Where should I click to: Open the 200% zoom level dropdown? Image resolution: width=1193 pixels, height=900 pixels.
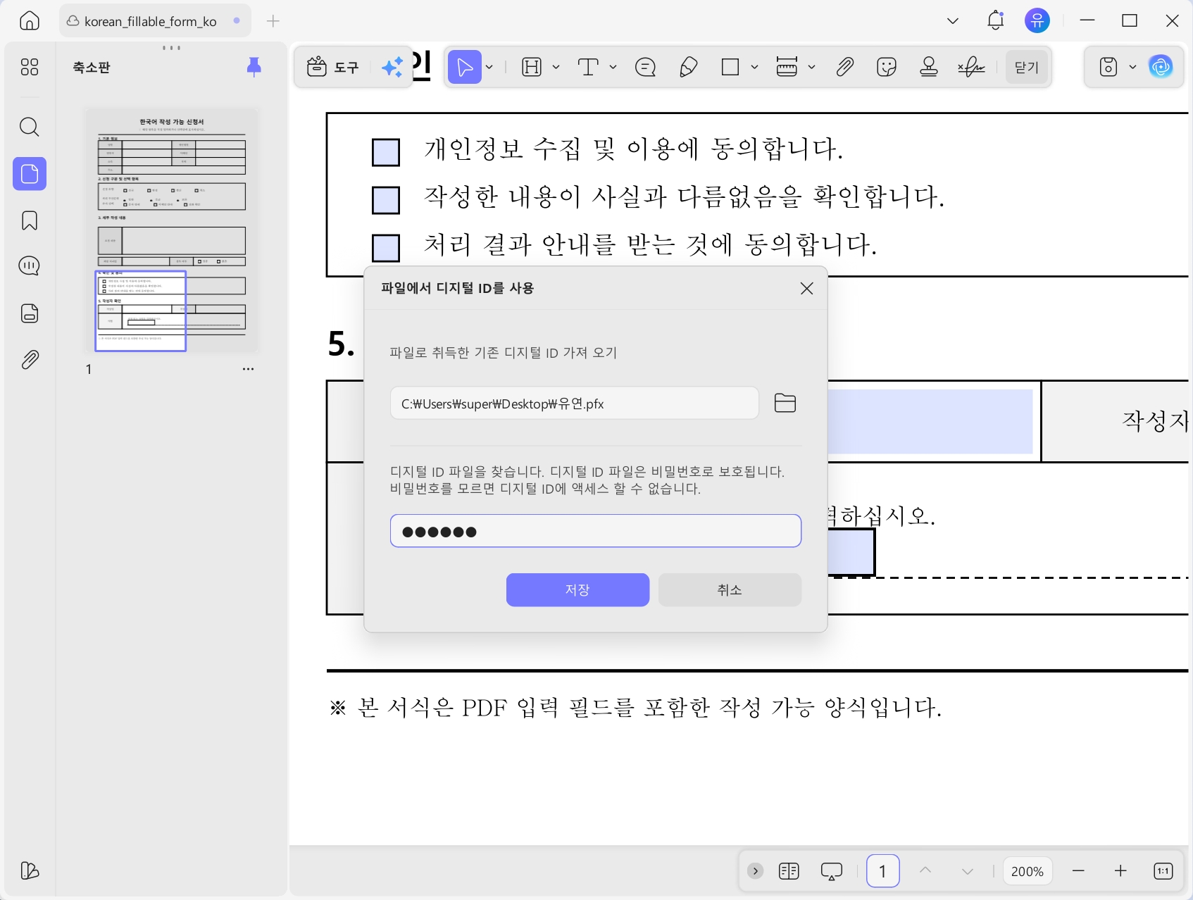[1027, 871]
